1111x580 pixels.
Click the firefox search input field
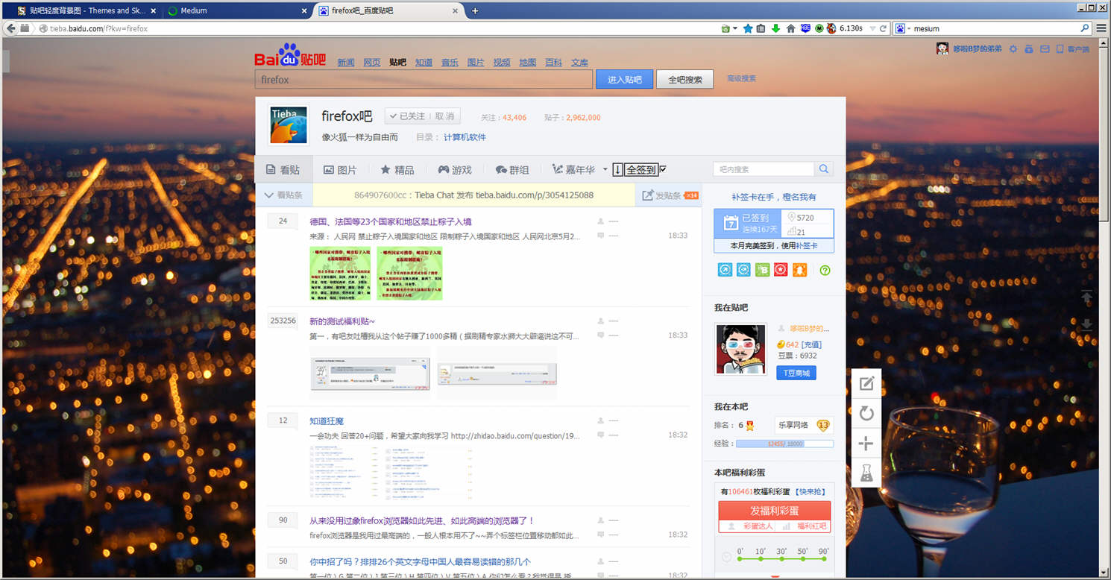pos(423,79)
